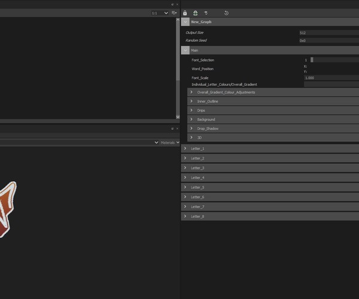359x299 pixels.
Task: Close the top-left view panel
Action: coord(177,4)
